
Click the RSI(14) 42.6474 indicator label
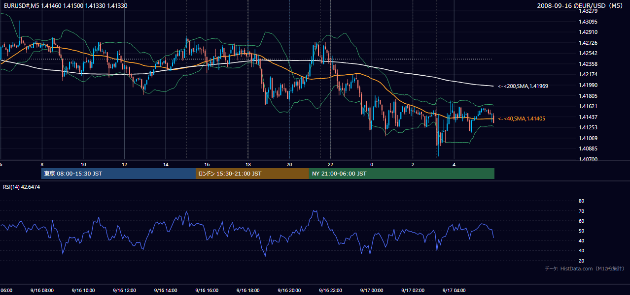22,187
